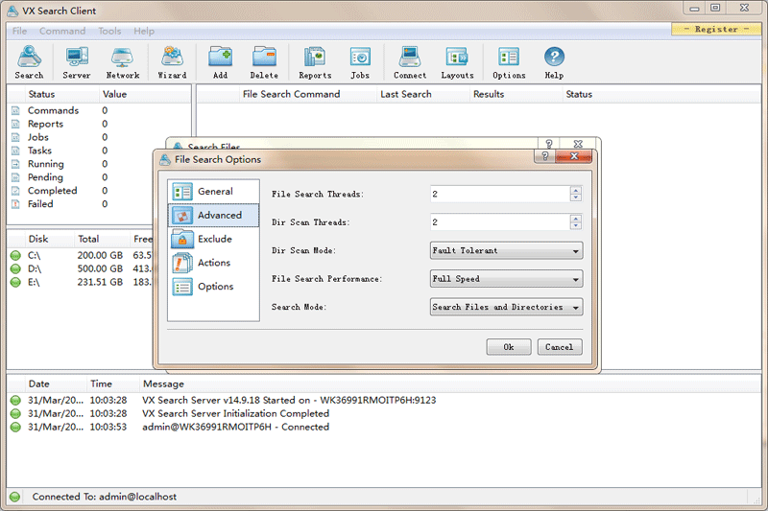Viewport: 768px width, 511px height.
Task: Increase the File Search Threads value
Action: click(x=576, y=191)
